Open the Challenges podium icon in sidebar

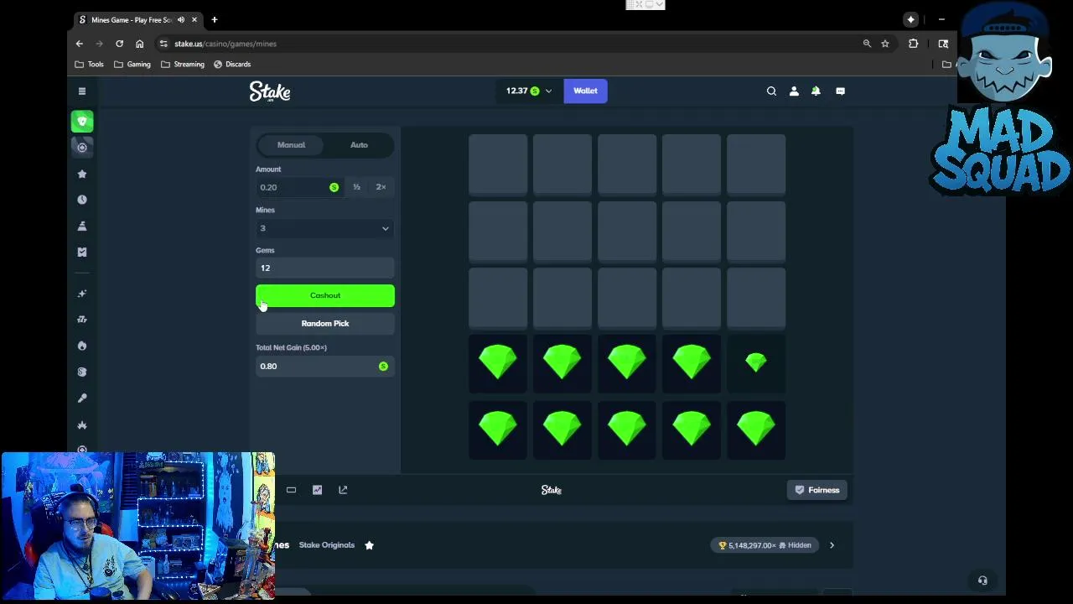82,226
